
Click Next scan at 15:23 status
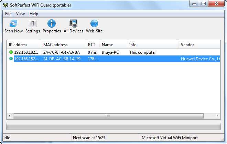[89, 137]
